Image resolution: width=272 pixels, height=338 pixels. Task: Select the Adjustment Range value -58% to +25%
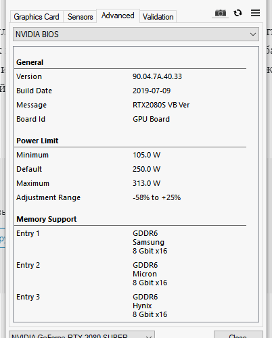[x=156, y=197]
